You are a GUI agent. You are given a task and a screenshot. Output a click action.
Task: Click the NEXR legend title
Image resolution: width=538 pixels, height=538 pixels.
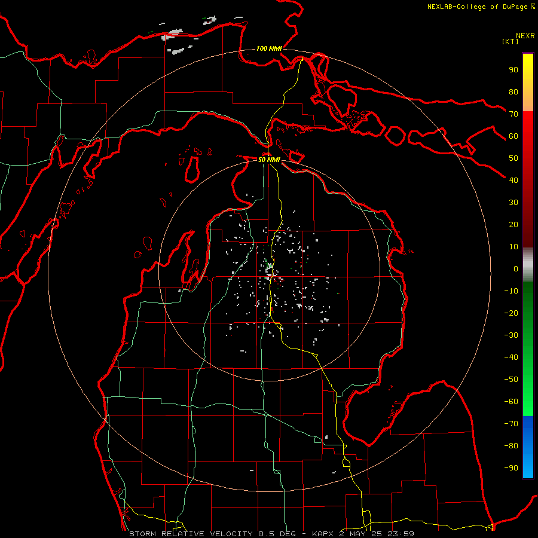click(x=525, y=36)
